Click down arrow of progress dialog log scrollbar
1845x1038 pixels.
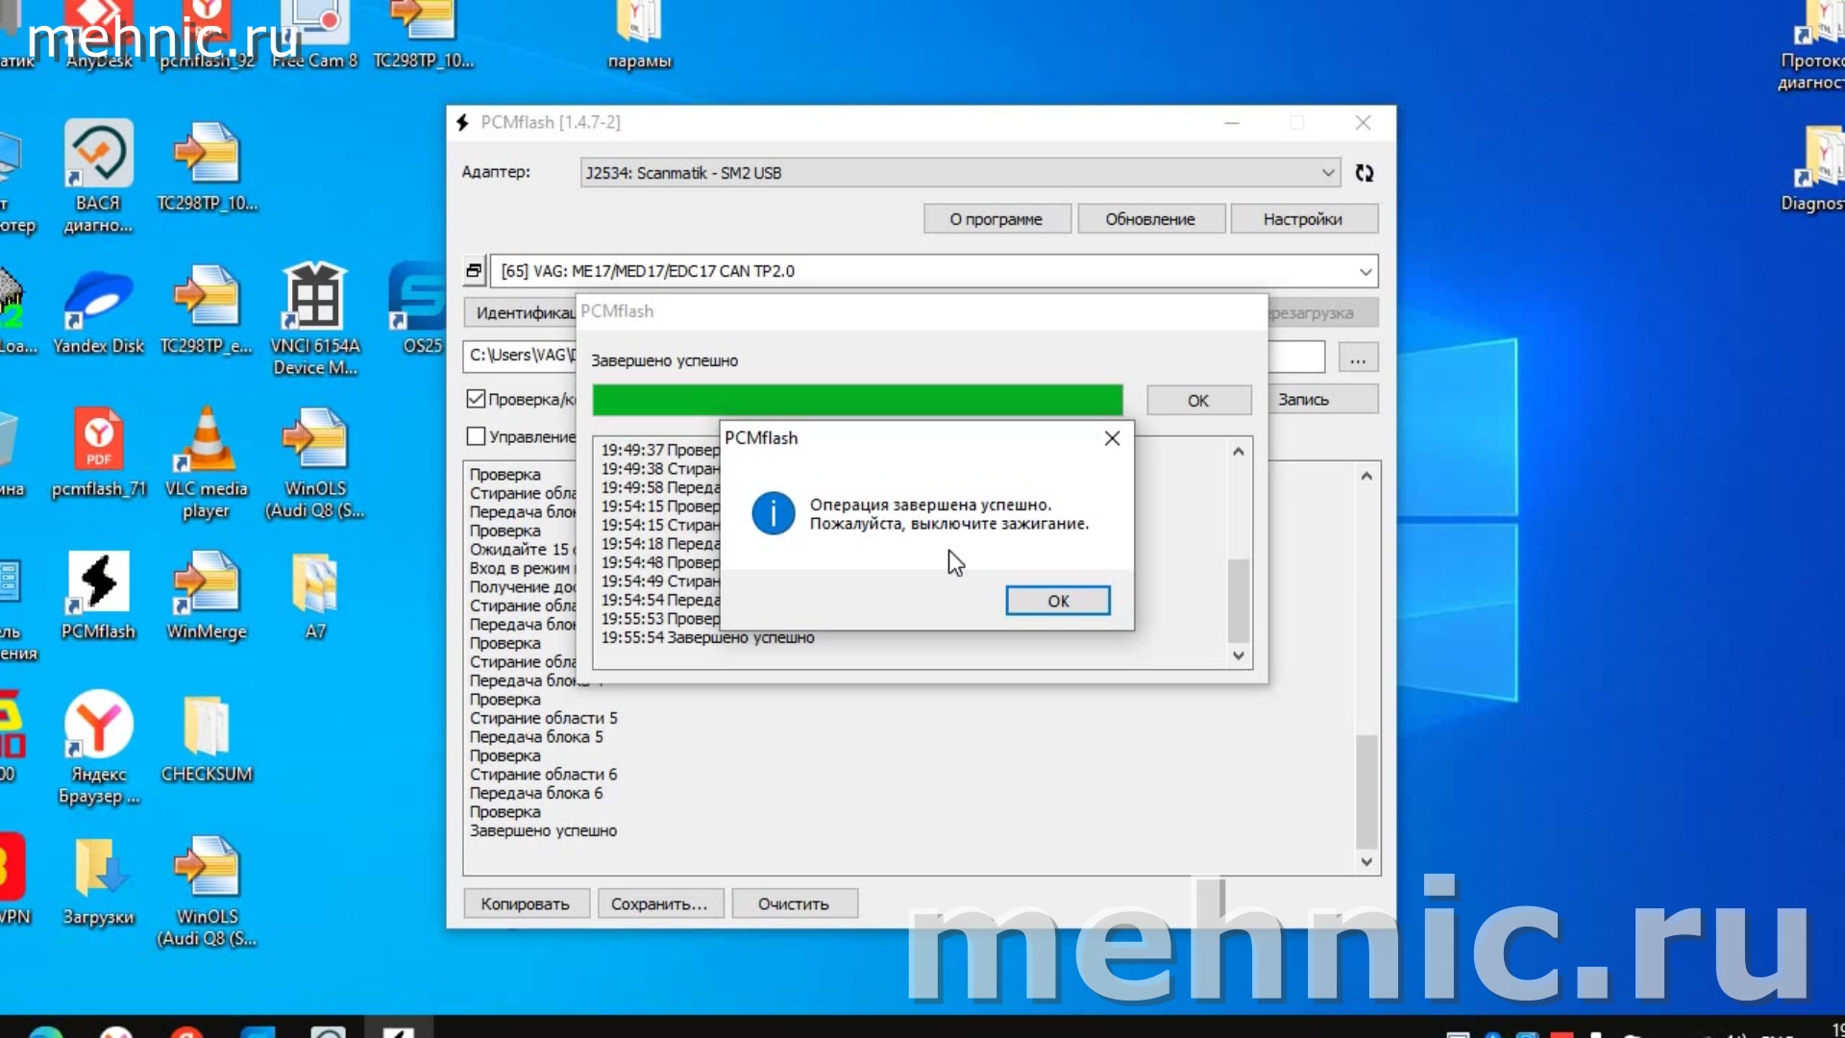click(x=1239, y=655)
